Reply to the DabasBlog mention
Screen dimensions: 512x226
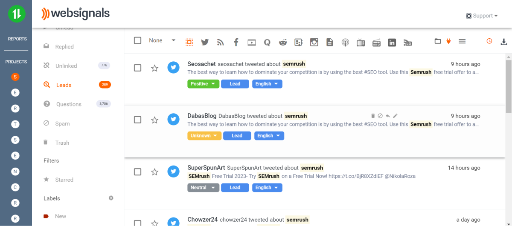click(x=388, y=116)
